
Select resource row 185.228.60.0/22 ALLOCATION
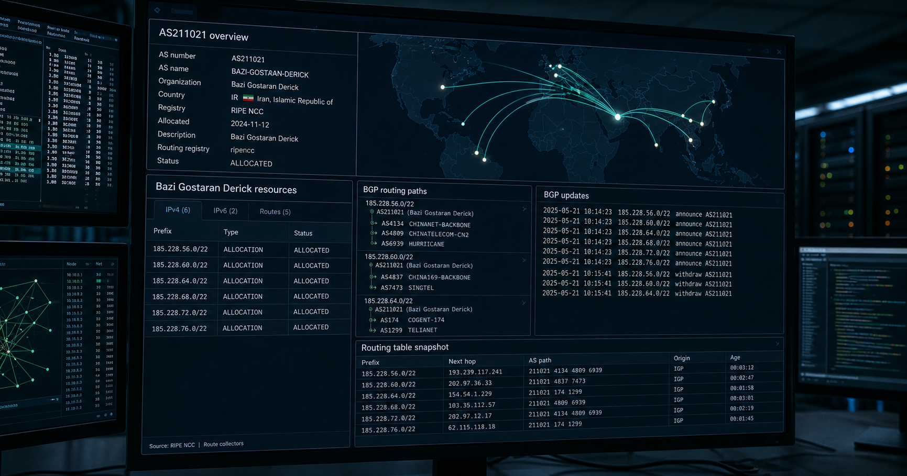[x=247, y=265]
